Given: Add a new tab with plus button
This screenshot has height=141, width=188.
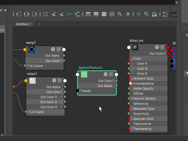Looking at the screenshot, I should [x=39, y=24].
